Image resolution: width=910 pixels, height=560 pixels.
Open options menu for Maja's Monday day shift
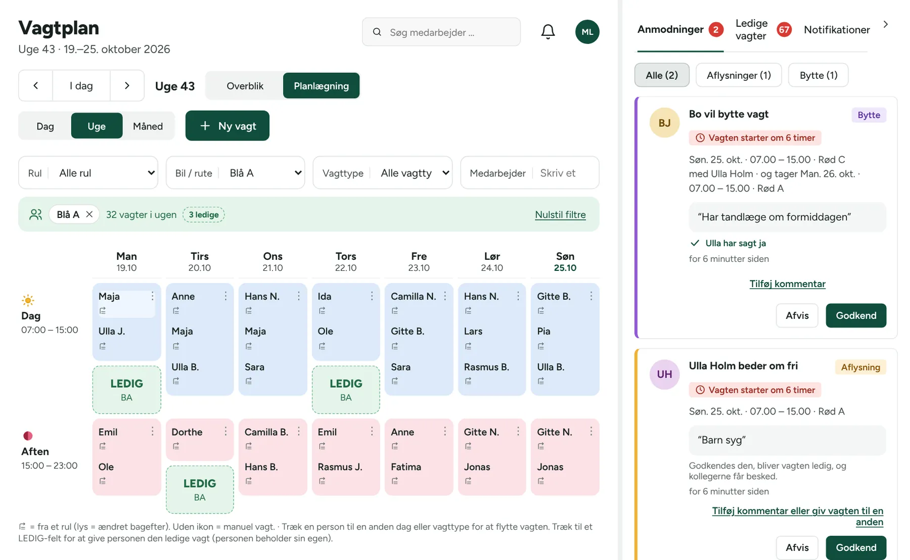[152, 296]
